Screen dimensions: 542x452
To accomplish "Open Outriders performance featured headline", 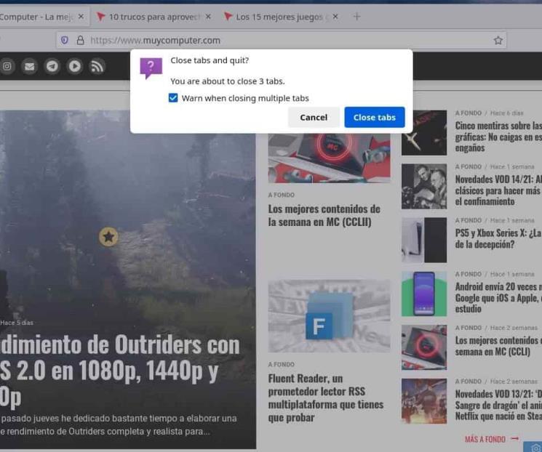I will tap(119, 371).
